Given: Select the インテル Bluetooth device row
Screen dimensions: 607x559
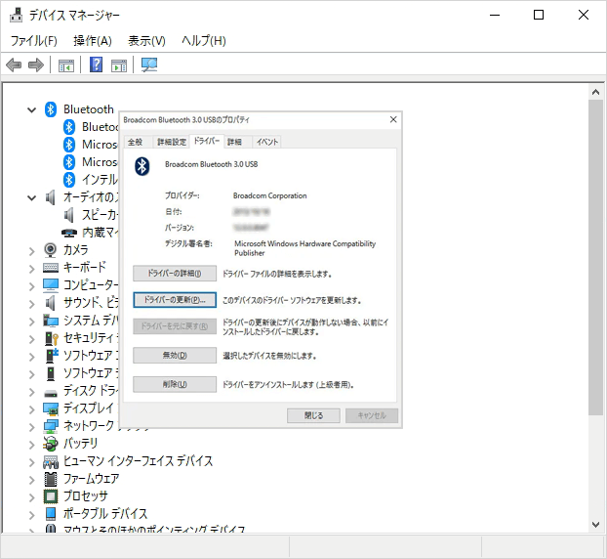Looking at the screenshot, I should point(91,180).
